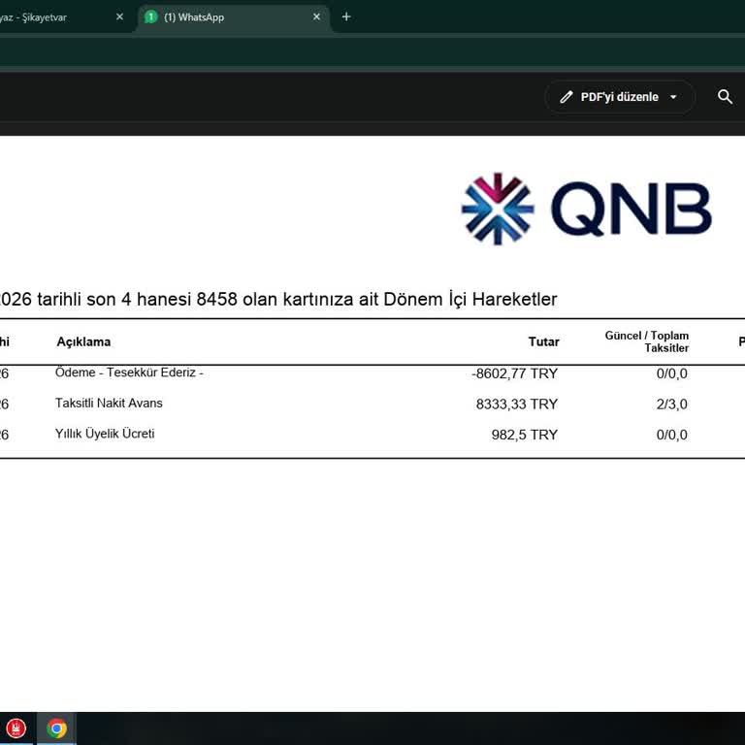Open a new browser tab
The image size is (745, 745).
346,17
